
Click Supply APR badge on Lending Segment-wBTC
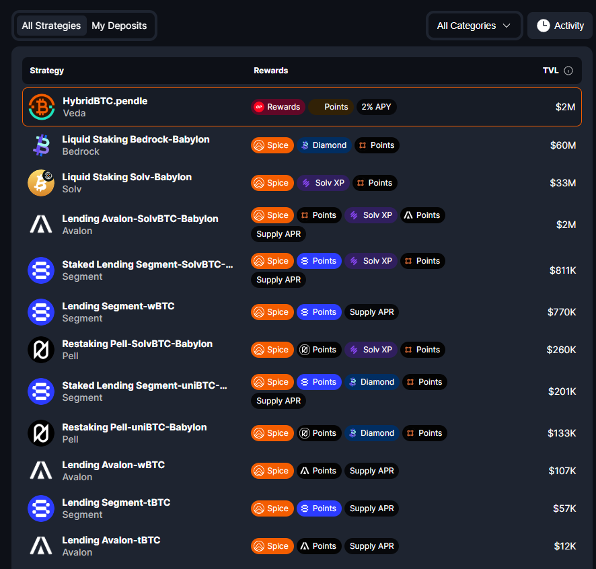(x=371, y=312)
